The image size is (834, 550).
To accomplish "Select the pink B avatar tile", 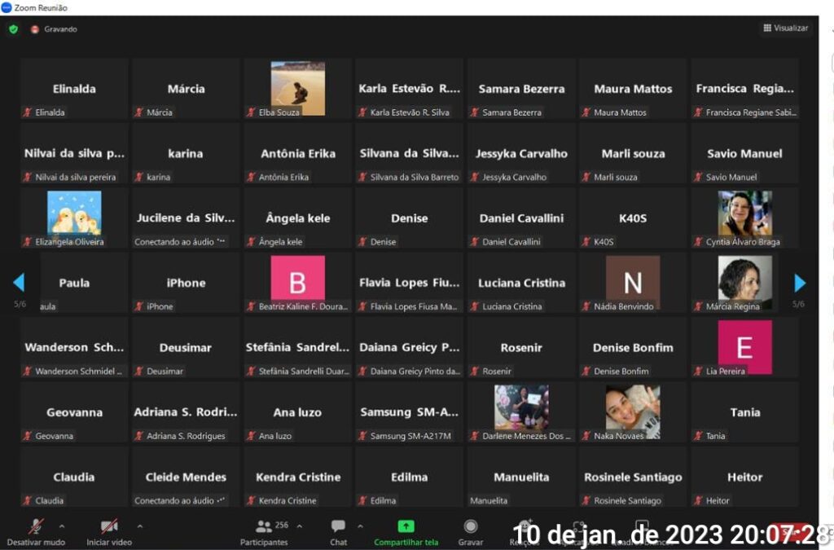I will [297, 279].
